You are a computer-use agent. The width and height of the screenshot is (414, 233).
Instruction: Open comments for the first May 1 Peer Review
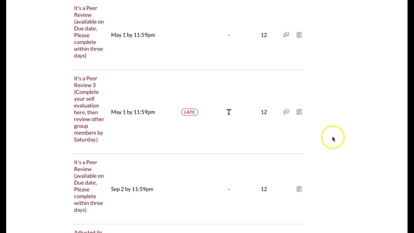[286, 35]
